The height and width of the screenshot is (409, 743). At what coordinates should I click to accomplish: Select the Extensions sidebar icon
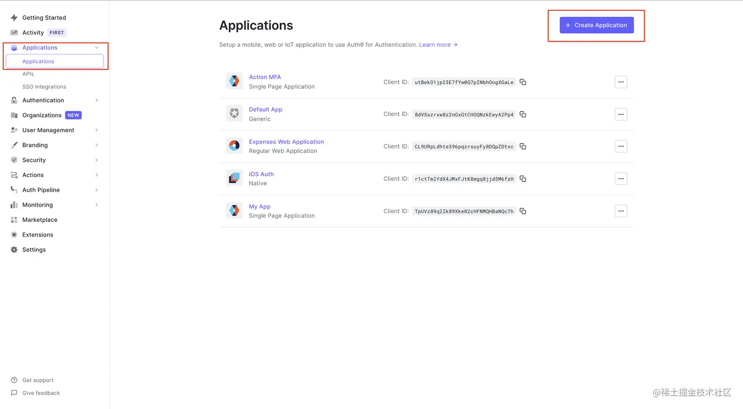click(x=14, y=234)
